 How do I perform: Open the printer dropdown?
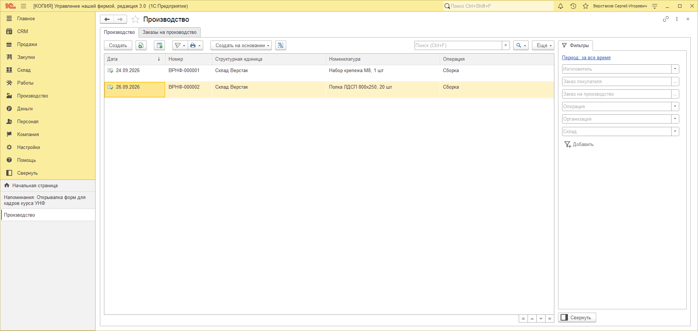[x=195, y=46]
